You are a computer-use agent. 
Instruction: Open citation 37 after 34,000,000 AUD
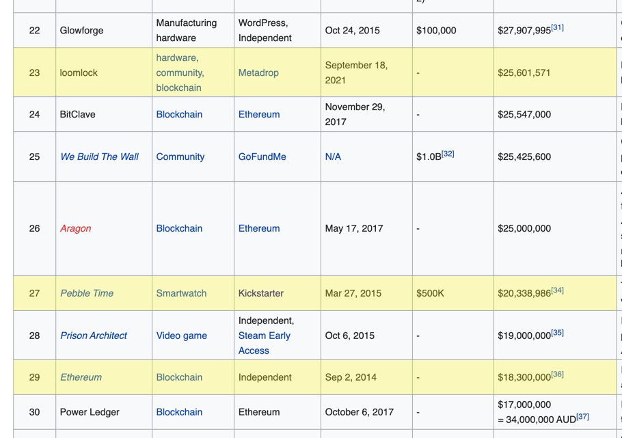[x=583, y=417]
